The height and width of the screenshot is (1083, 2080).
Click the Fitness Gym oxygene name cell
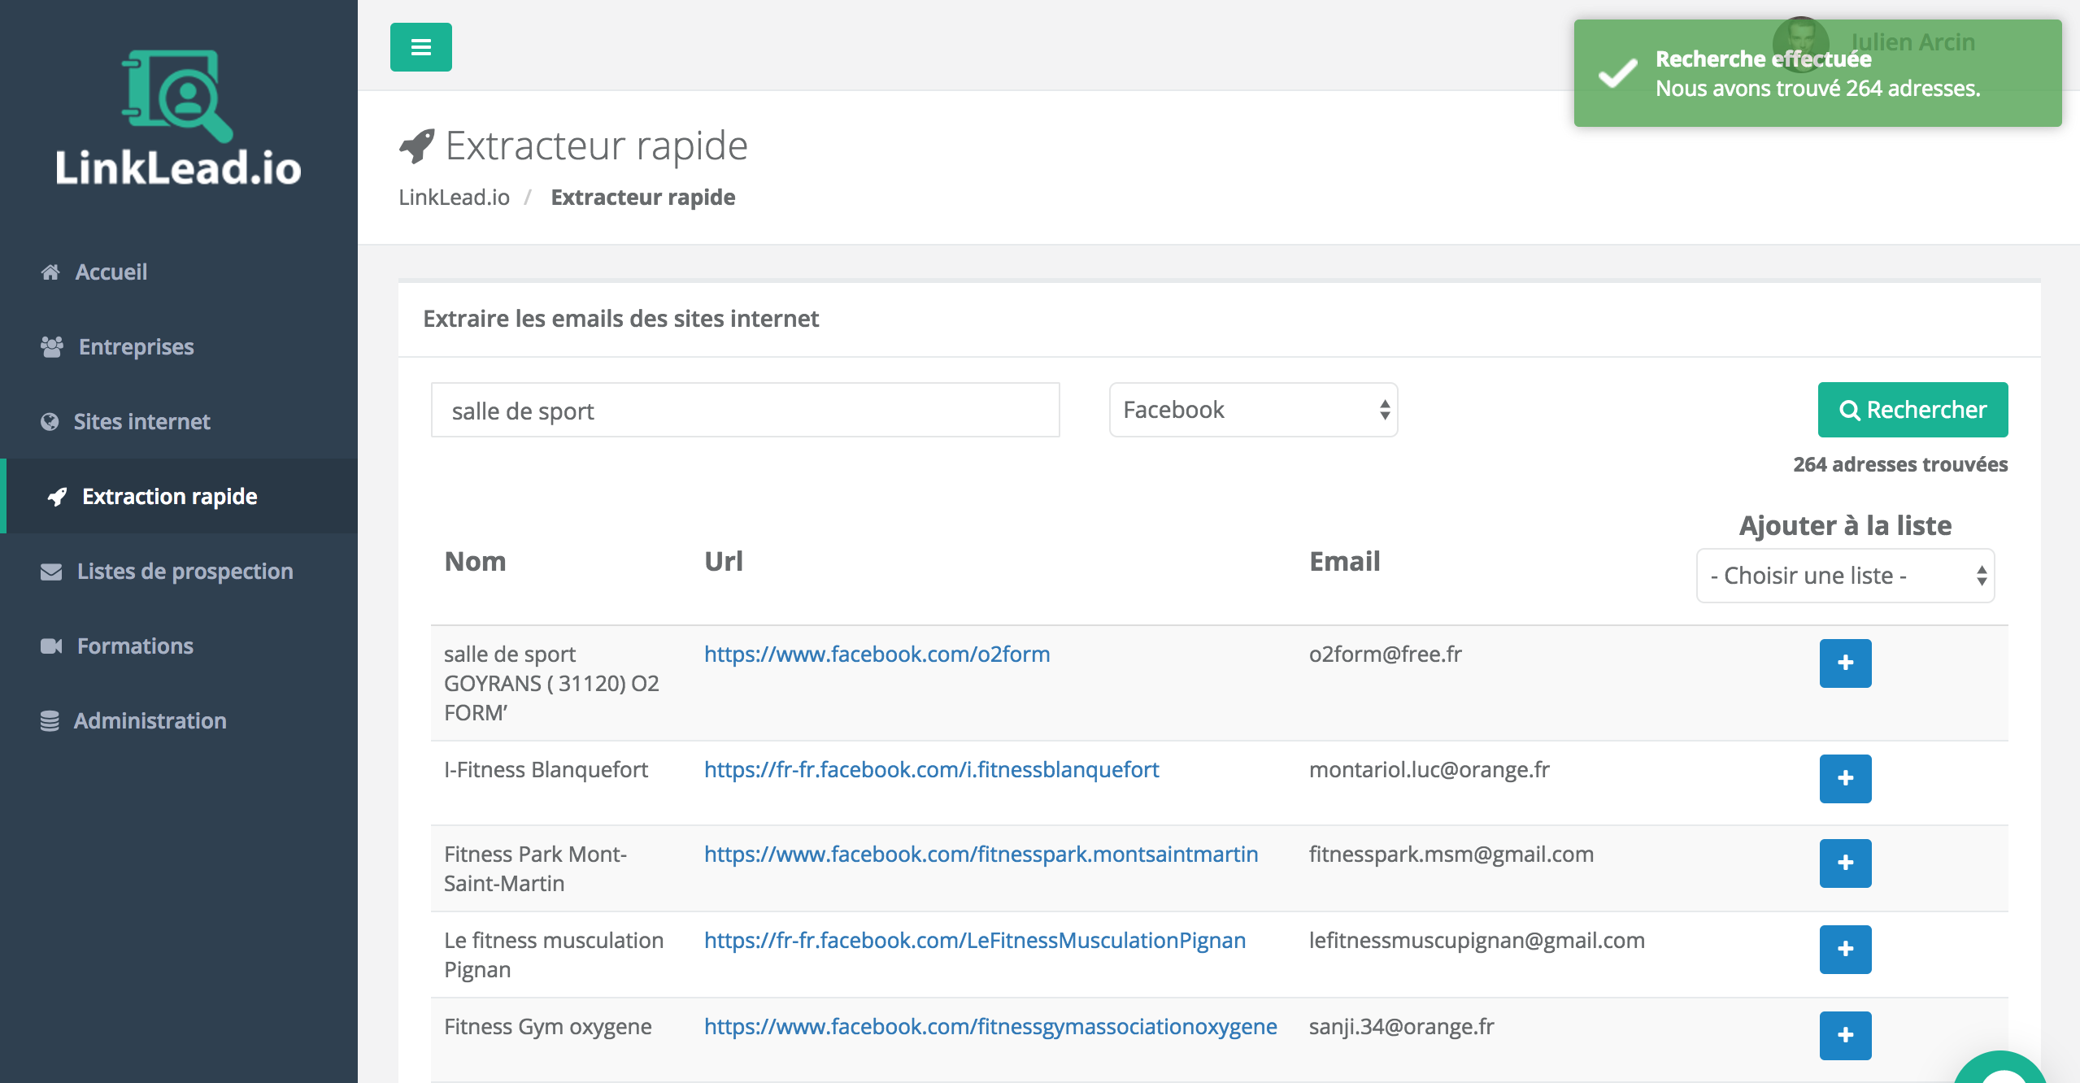(547, 1026)
